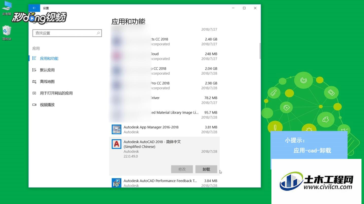The image size is (364, 204).
Task: Select the app entry sized 2.48 GB
Action: pyautogui.click(x=164, y=42)
